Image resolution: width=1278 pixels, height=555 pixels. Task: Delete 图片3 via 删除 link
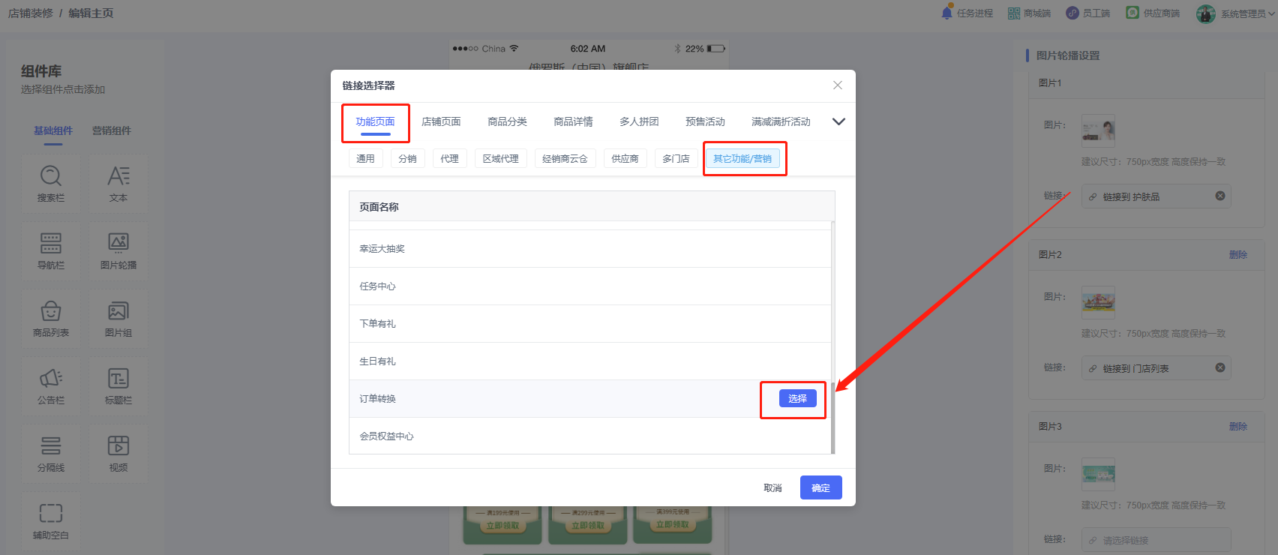click(1238, 426)
